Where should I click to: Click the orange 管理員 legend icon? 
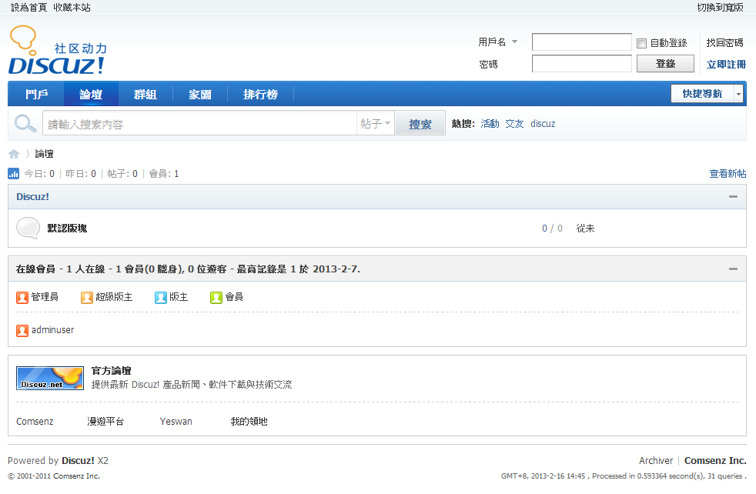(22, 297)
